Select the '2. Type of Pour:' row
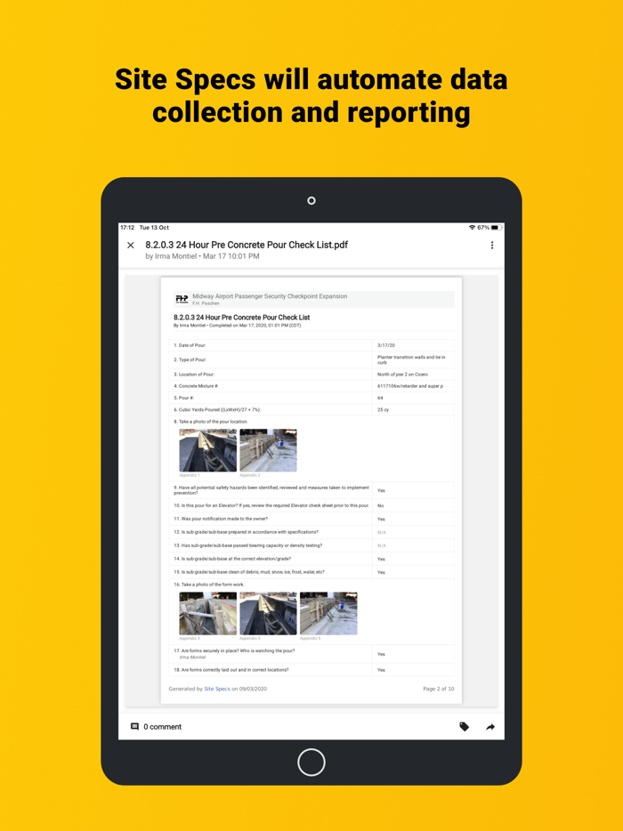The image size is (623, 831). (311, 359)
